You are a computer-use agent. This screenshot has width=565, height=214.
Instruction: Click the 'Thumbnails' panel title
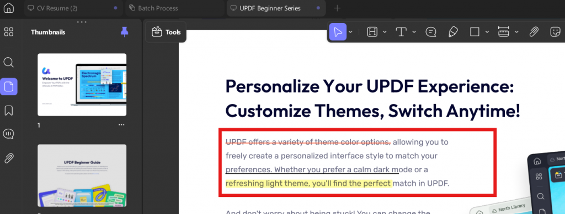coord(48,32)
